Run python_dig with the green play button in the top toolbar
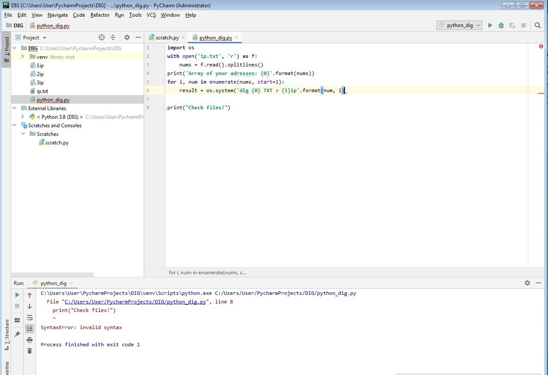548x375 pixels. (490, 26)
